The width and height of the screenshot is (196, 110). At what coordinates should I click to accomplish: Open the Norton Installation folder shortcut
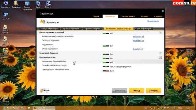click(6, 29)
